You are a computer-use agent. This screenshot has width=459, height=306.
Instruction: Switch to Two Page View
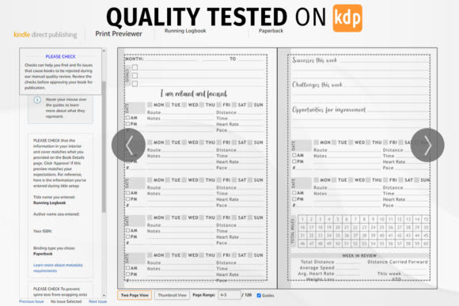point(135,295)
